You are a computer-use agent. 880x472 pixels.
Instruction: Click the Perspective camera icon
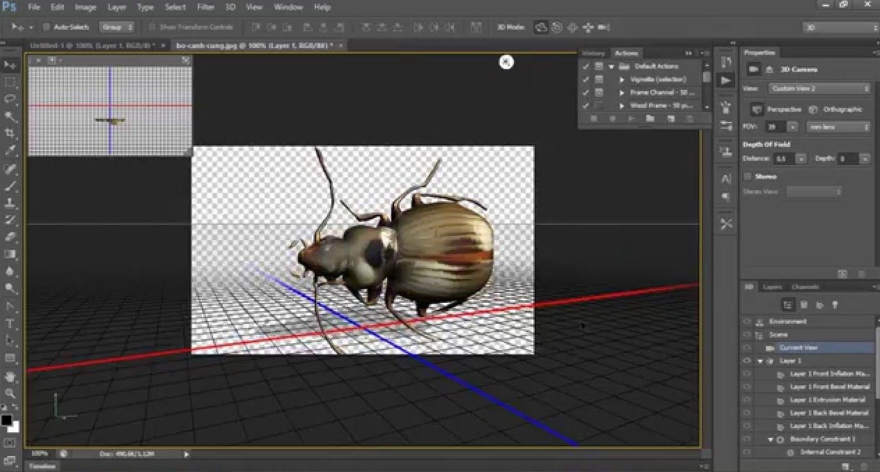(x=757, y=110)
